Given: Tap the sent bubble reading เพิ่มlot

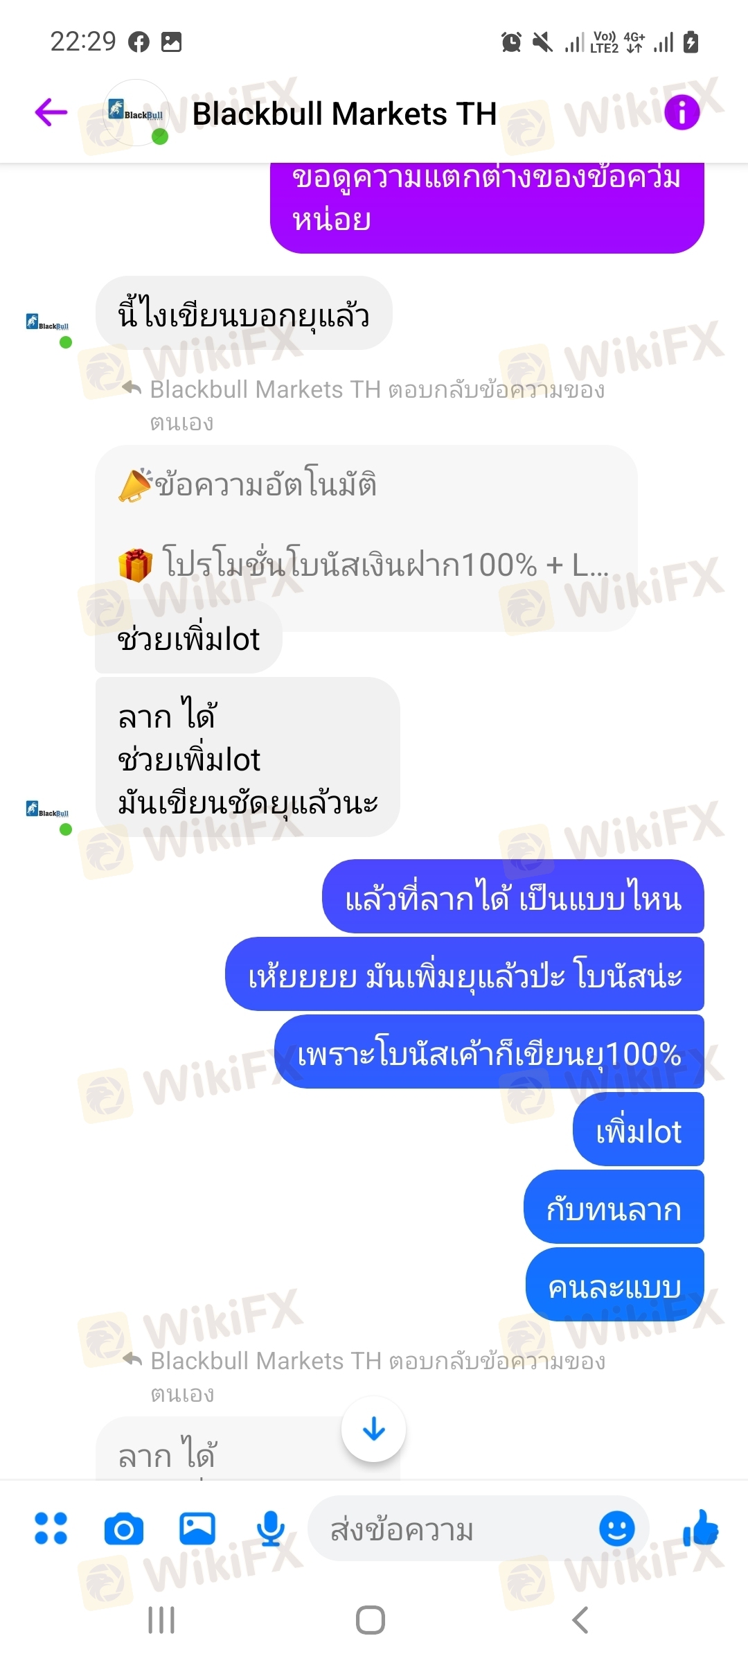Looking at the screenshot, I should (638, 1132).
